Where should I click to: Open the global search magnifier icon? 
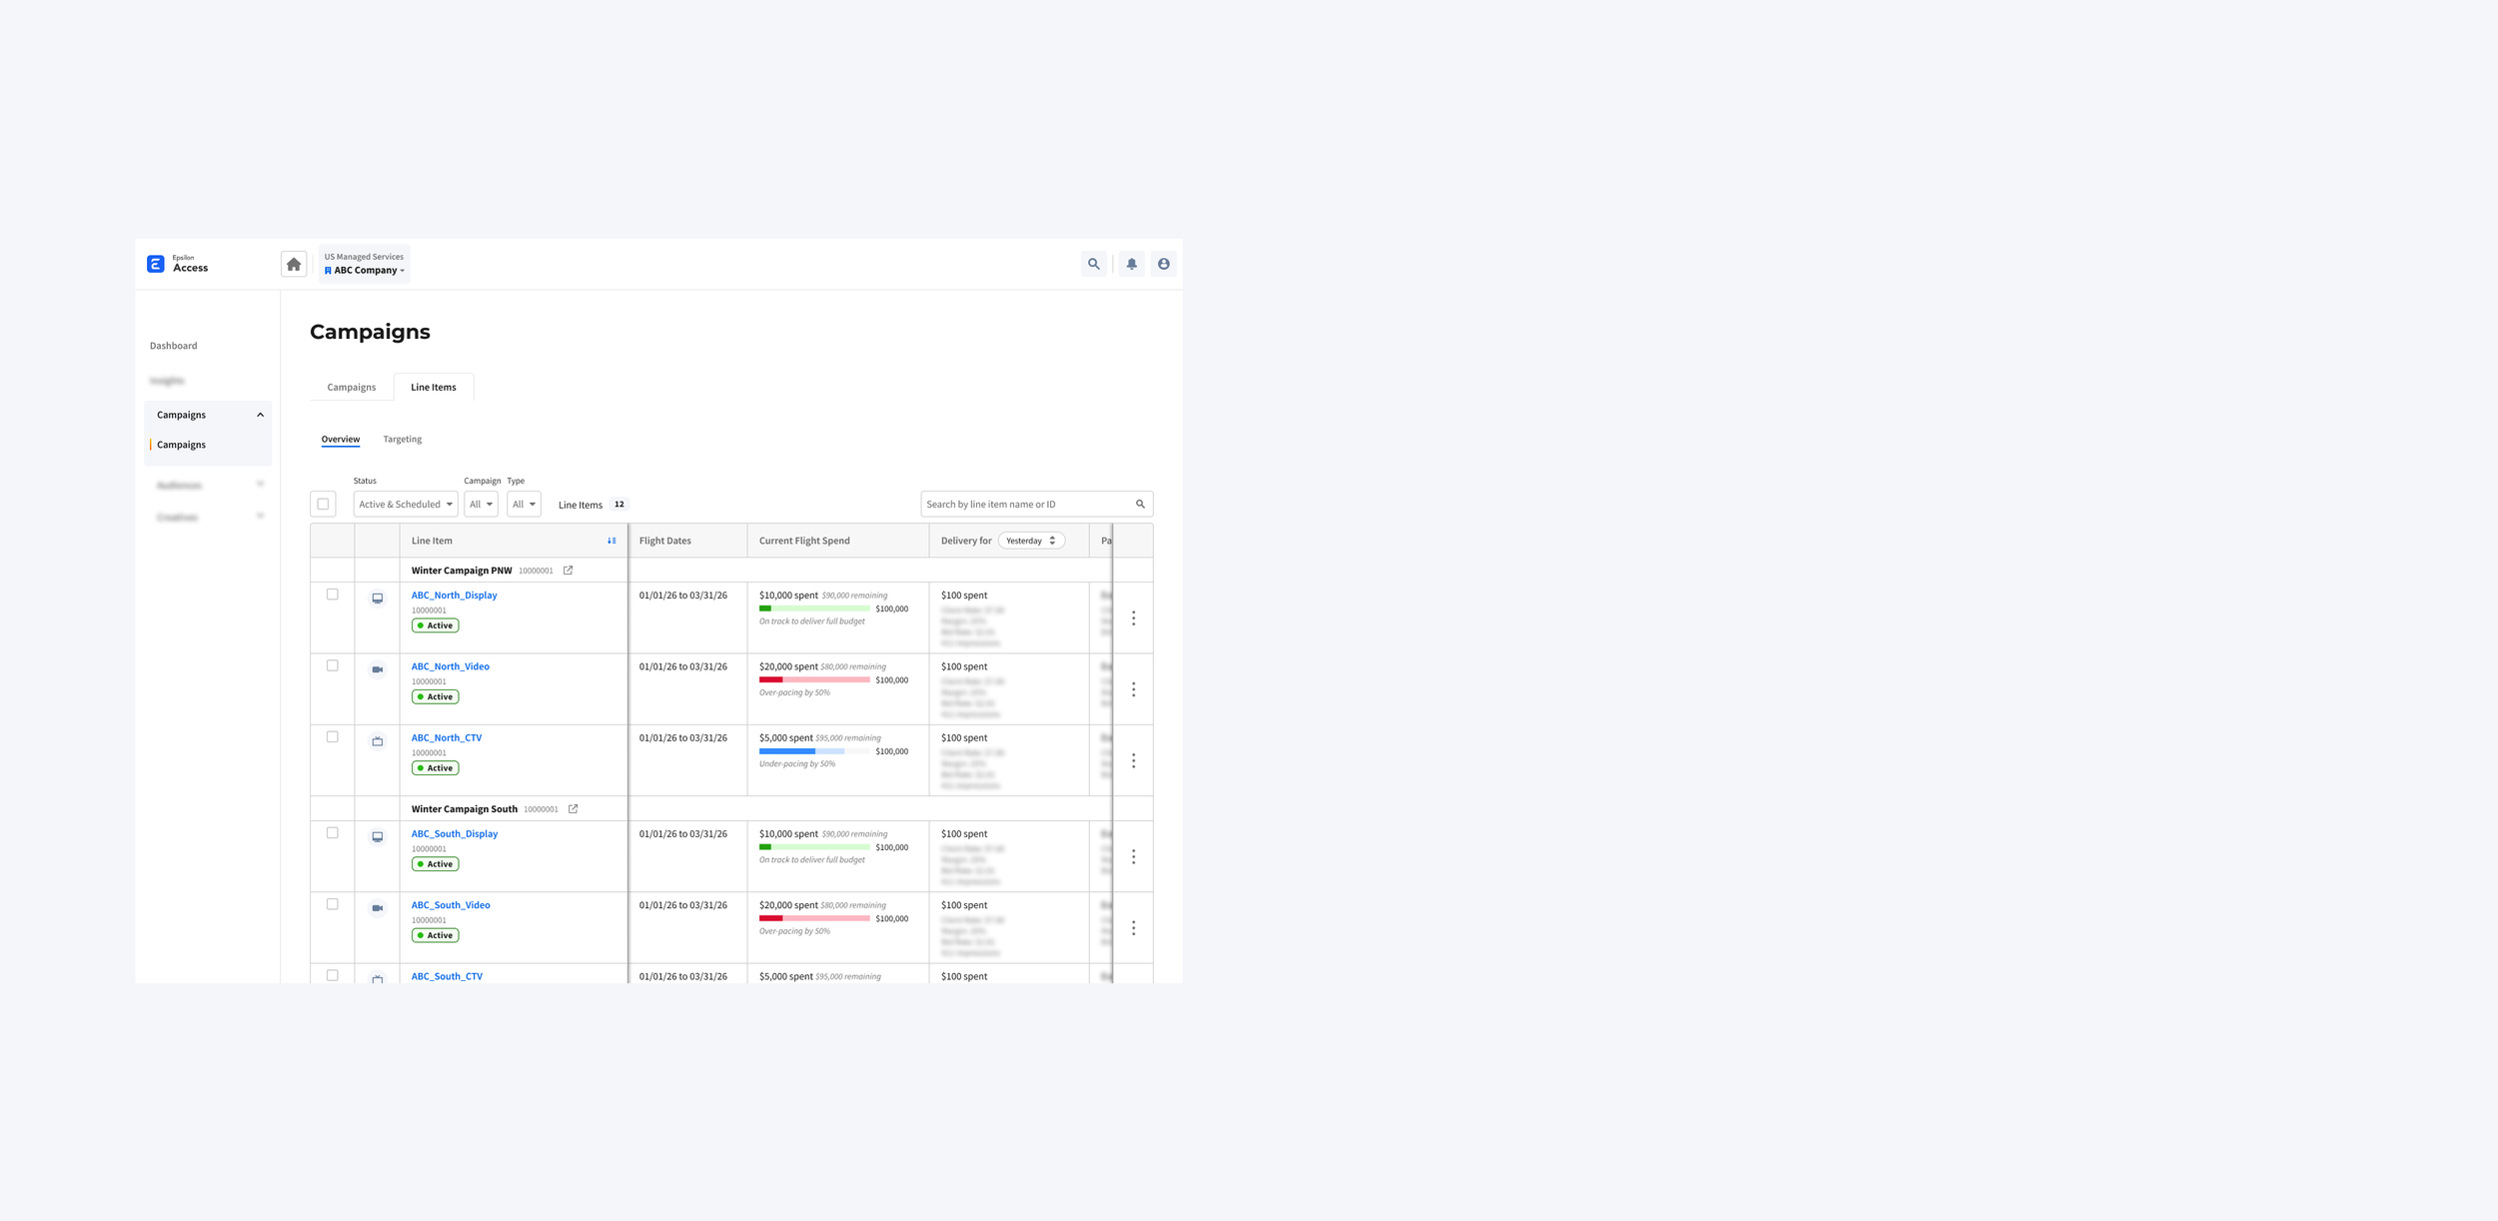1094,265
